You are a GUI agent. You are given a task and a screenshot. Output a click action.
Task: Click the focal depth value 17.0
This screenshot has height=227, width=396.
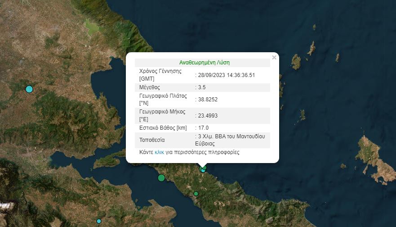click(x=203, y=128)
